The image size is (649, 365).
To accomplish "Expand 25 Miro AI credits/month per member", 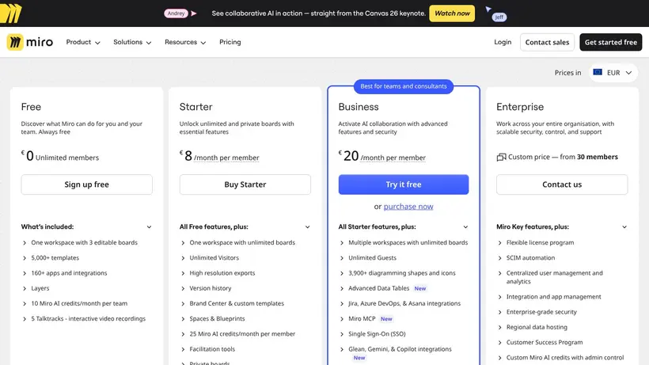I will (x=238, y=334).
